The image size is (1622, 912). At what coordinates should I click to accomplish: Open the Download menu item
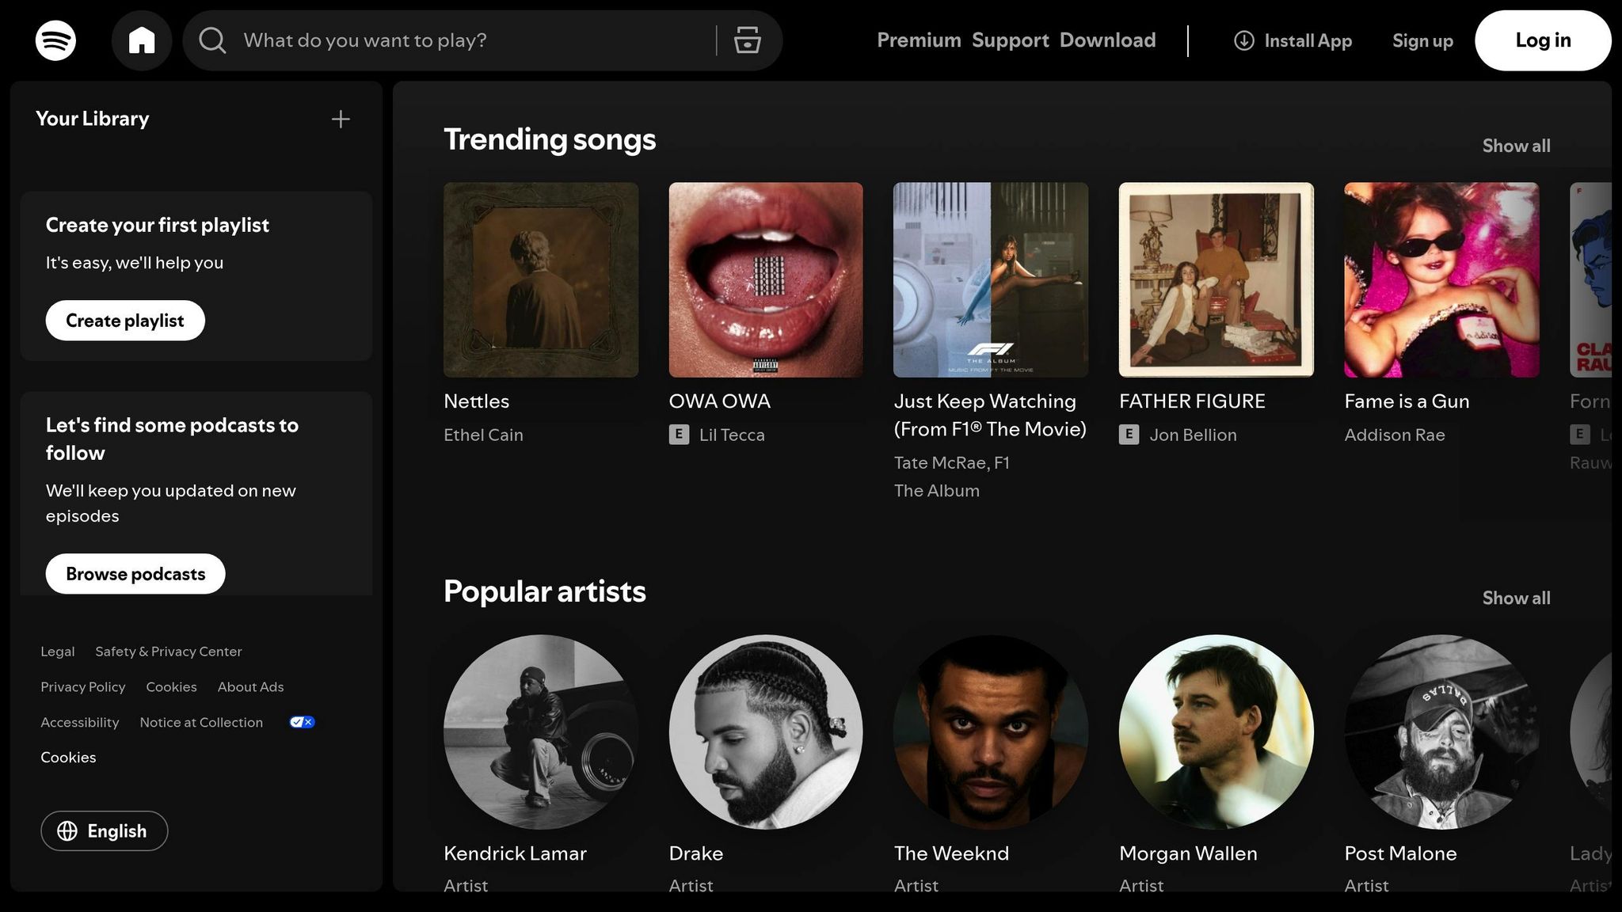(x=1107, y=40)
